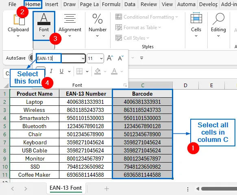Click the Font Color A icon

[114, 71]
